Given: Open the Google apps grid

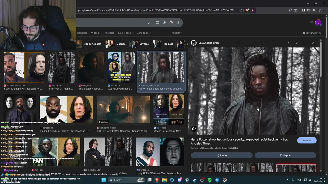Looking at the screenshot, I should 311,23.
